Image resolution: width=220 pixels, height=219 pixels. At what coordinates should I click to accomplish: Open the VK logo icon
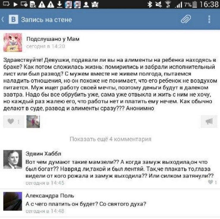(13, 19)
